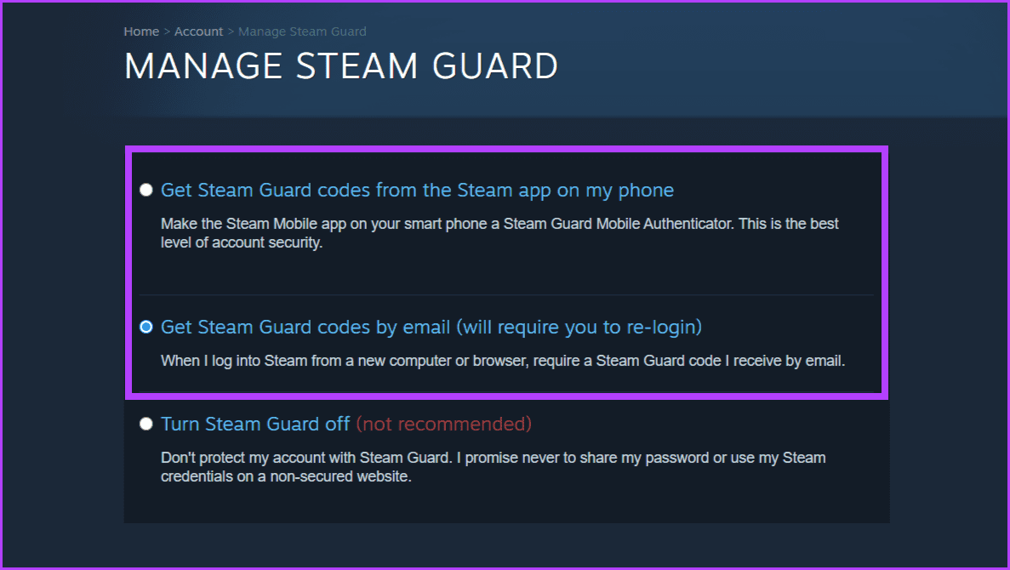Image resolution: width=1010 pixels, height=570 pixels.
Task: Click the mobile authenticator description text
Action: click(x=499, y=232)
